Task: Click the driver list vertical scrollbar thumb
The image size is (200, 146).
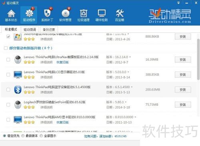Action: pos(198,59)
